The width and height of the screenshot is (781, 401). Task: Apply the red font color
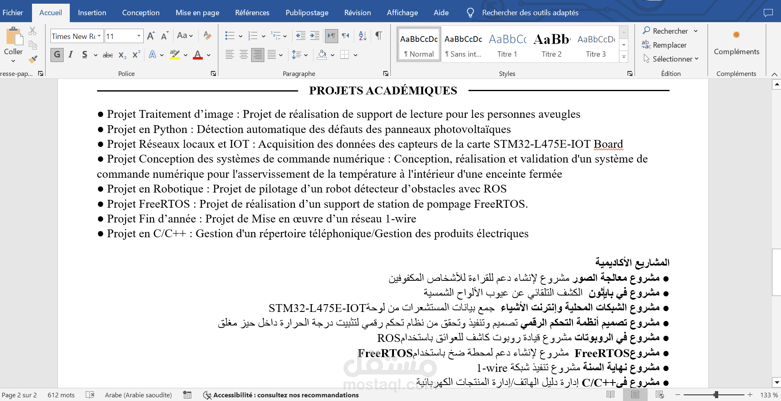[x=198, y=55]
